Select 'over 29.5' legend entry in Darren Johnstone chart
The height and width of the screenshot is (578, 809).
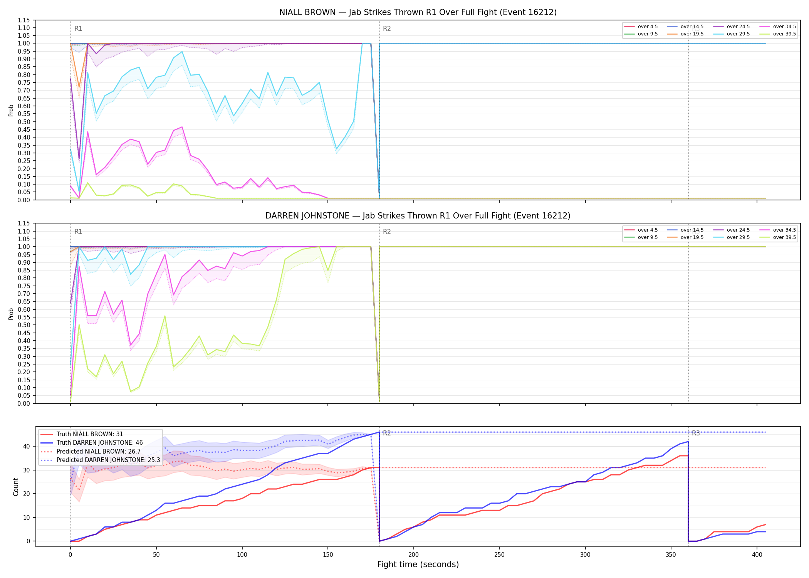click(x=732, y=237)
